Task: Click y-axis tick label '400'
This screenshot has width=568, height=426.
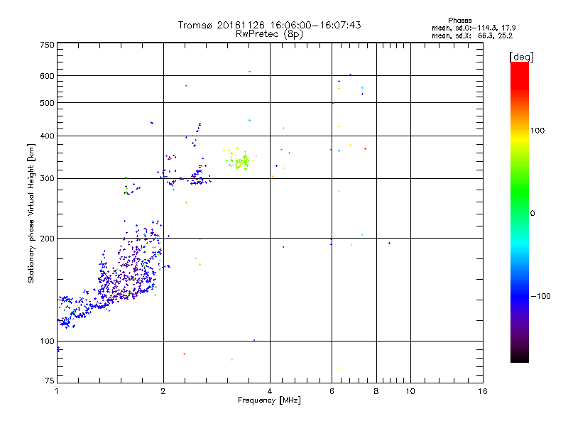Action: (47, 136)
